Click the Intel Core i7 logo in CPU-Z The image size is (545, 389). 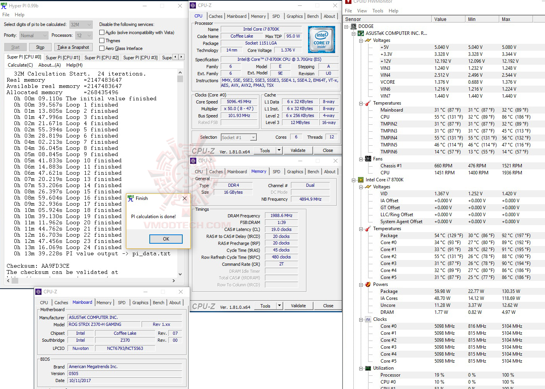(322, 40)
